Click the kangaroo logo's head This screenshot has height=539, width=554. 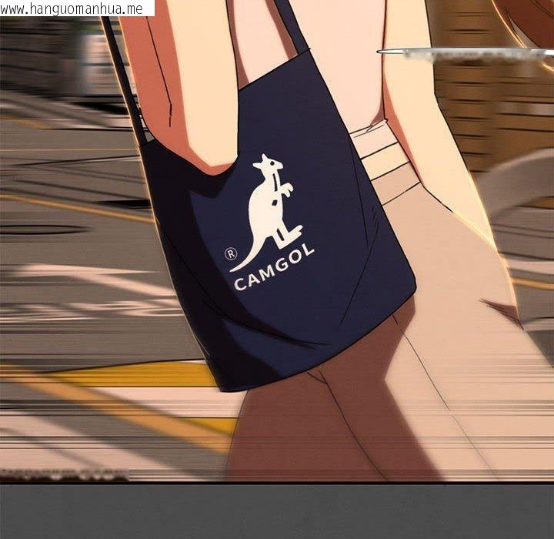[x=269, y=163]
